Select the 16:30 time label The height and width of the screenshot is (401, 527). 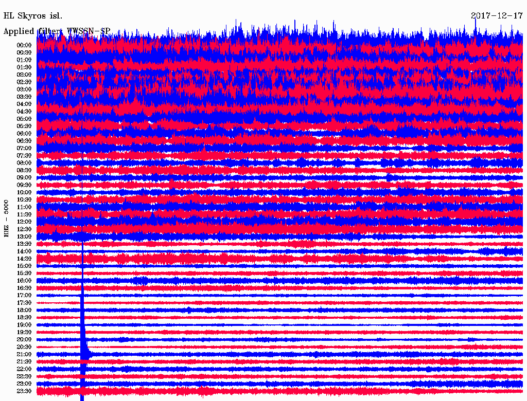click(x=24, y=288)
